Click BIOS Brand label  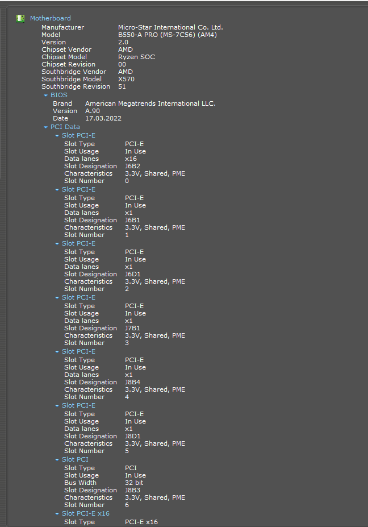tap(62, 103)
